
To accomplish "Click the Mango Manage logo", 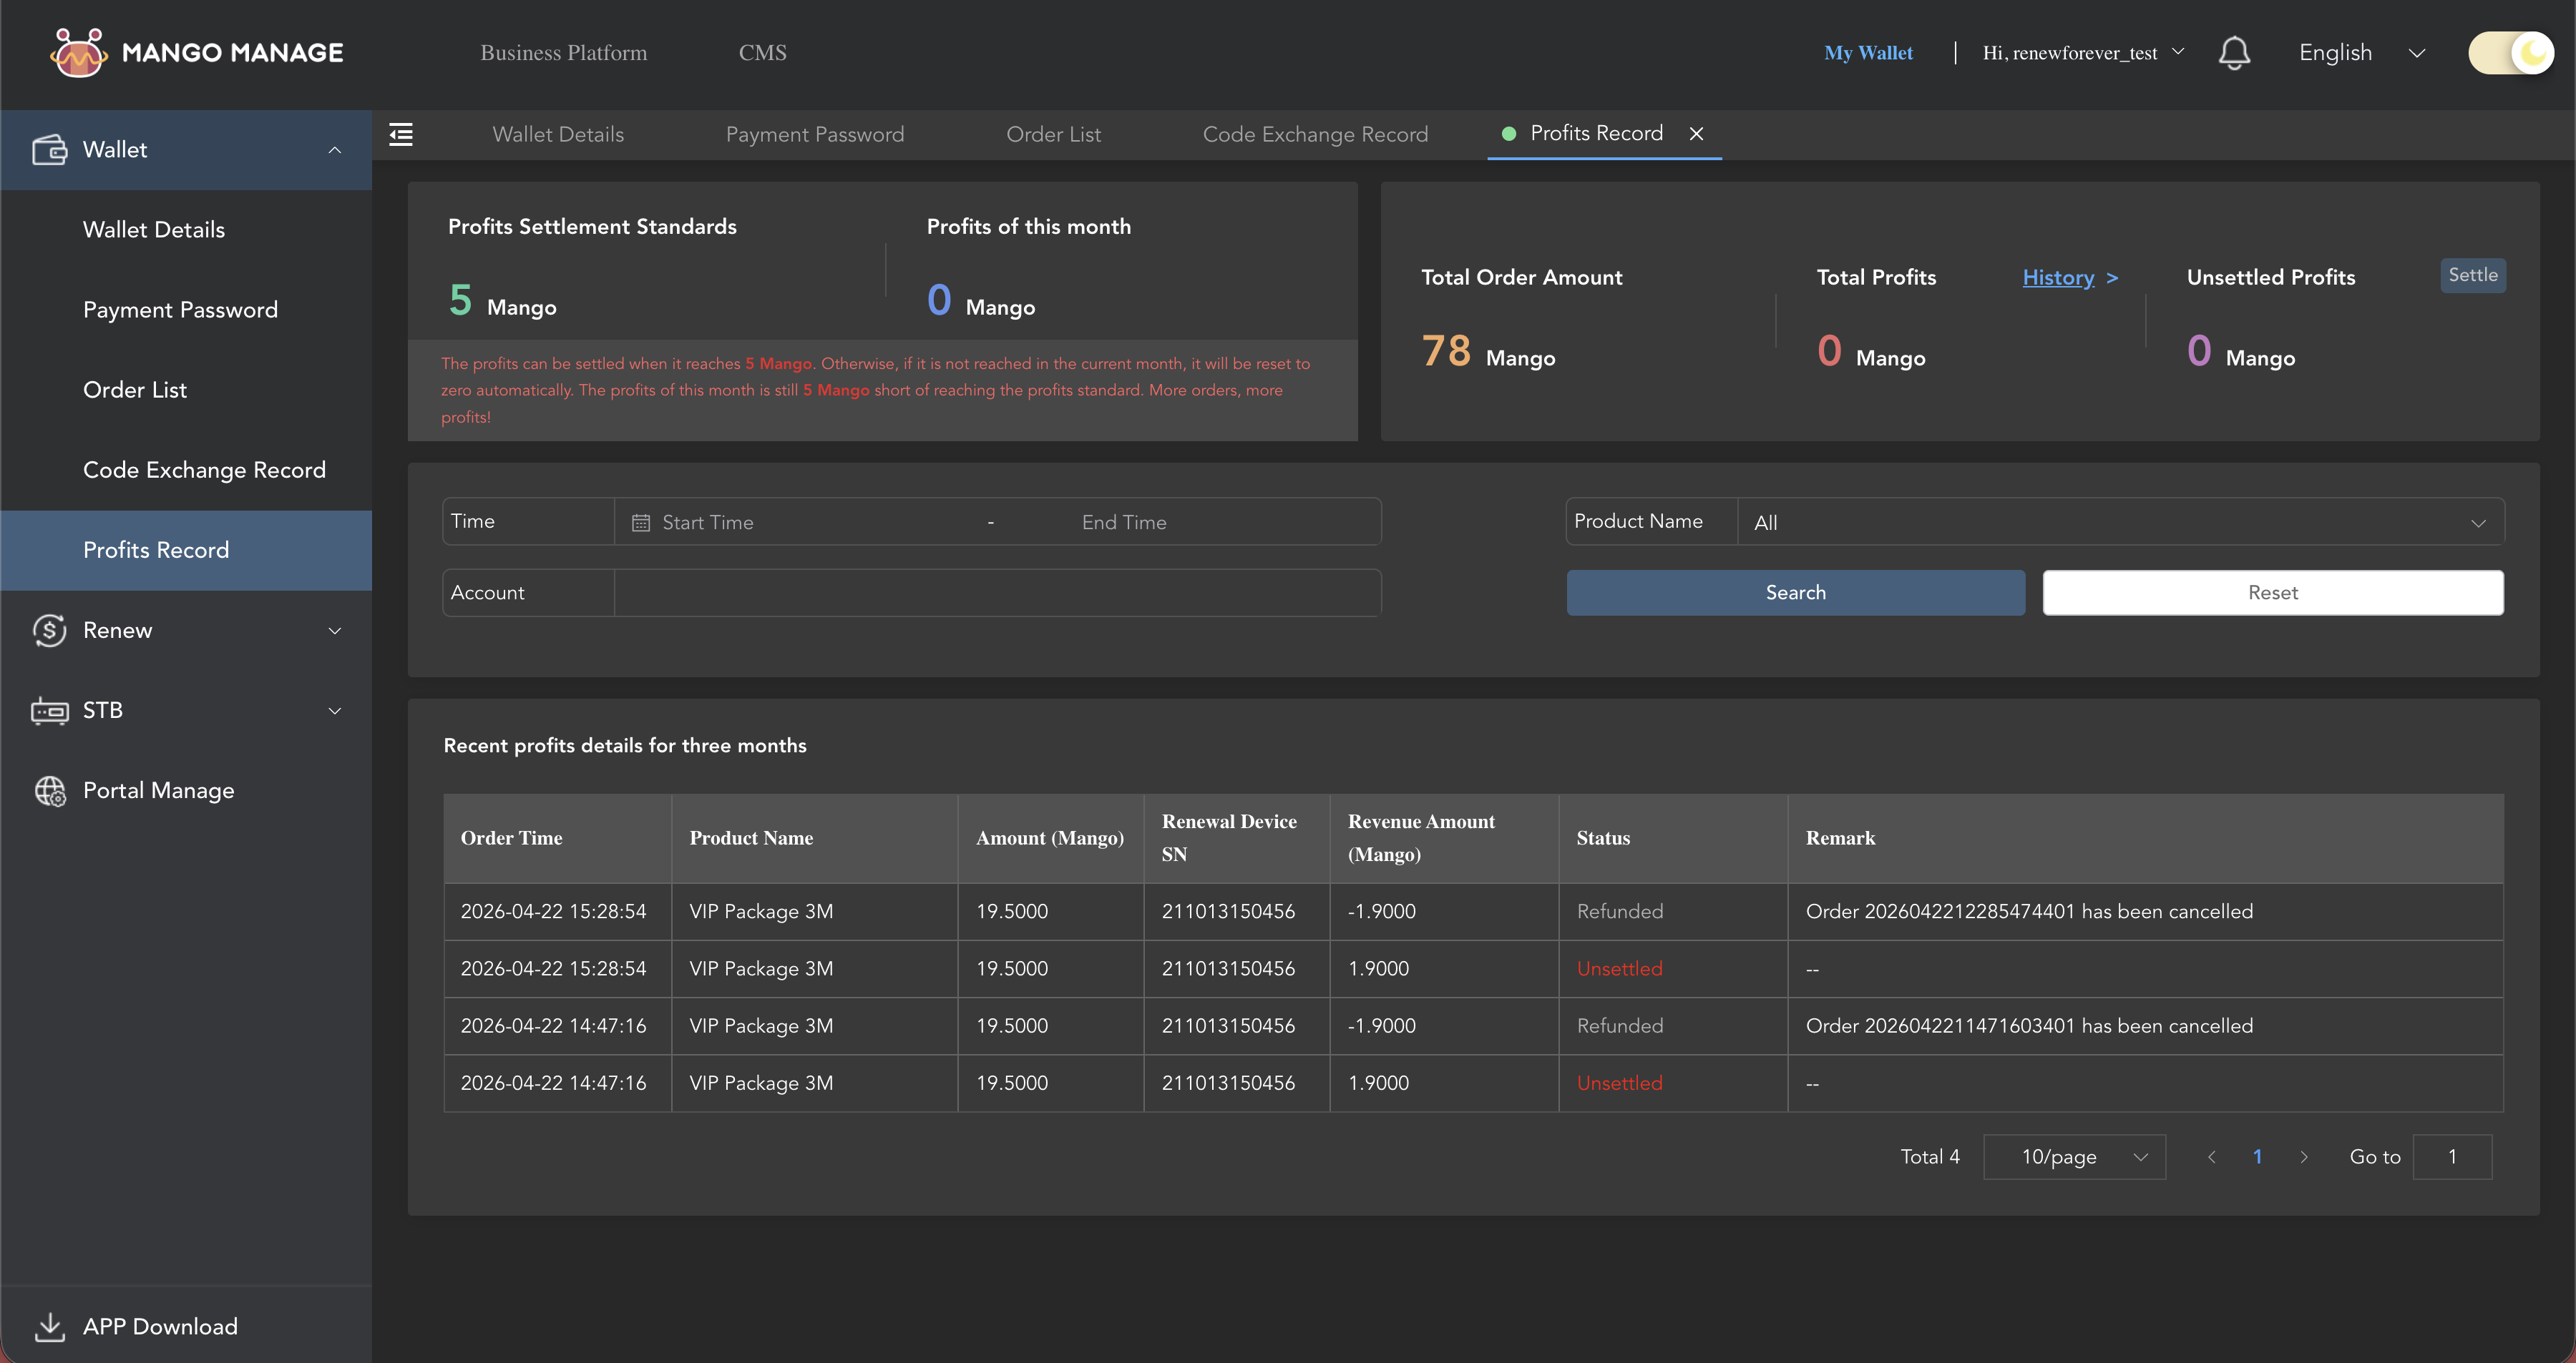I will pyautogui.click(x=79, y=53).
